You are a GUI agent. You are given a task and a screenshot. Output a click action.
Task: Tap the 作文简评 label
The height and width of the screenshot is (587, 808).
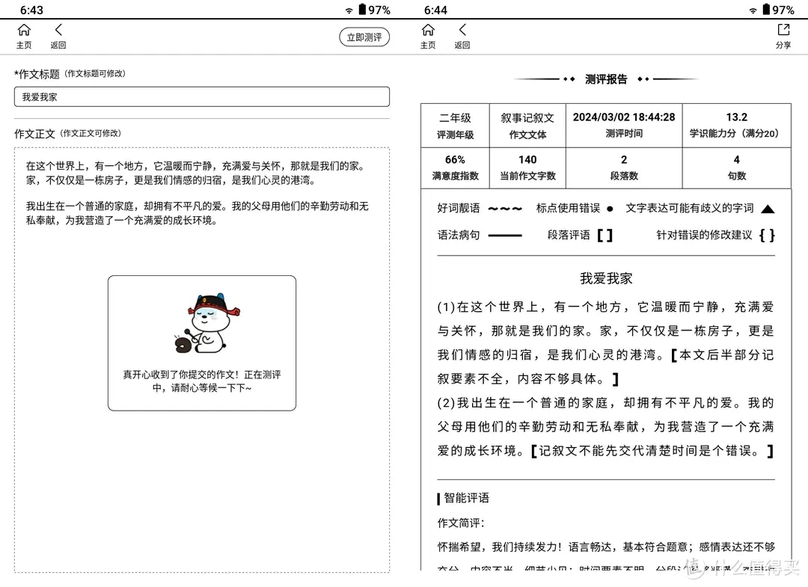[461, 523]
